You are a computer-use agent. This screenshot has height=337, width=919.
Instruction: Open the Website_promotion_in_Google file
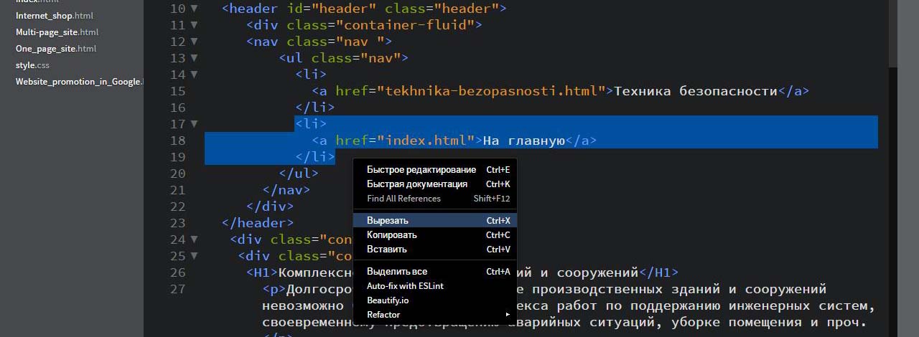point(78,82)
